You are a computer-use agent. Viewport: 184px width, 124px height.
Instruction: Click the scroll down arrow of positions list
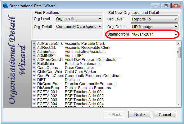178,104
